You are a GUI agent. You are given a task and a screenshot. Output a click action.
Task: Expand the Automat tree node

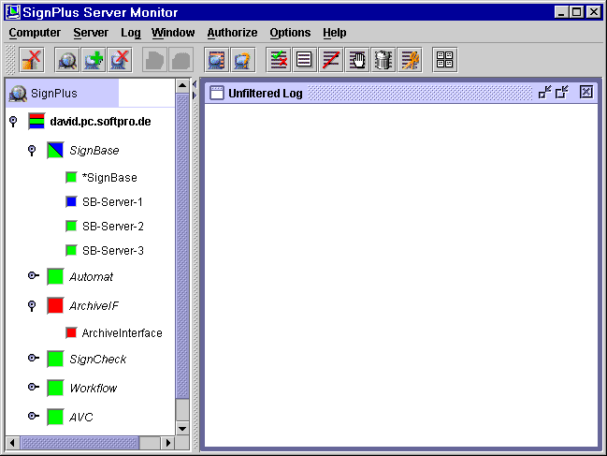(x=32, y=276)
